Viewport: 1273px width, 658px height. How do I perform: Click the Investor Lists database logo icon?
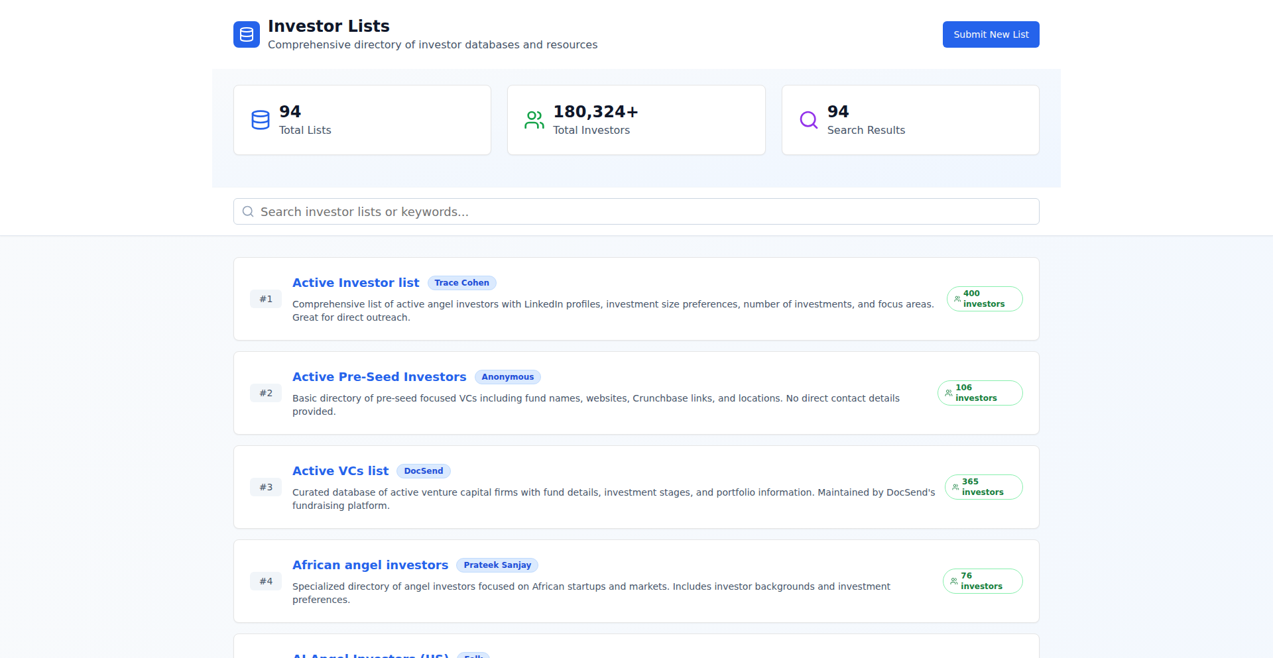(x=246, y=34)
